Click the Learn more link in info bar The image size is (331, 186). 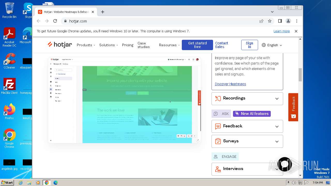282,31
